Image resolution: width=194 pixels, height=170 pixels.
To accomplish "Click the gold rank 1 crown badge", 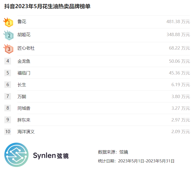I will [8, 22].
